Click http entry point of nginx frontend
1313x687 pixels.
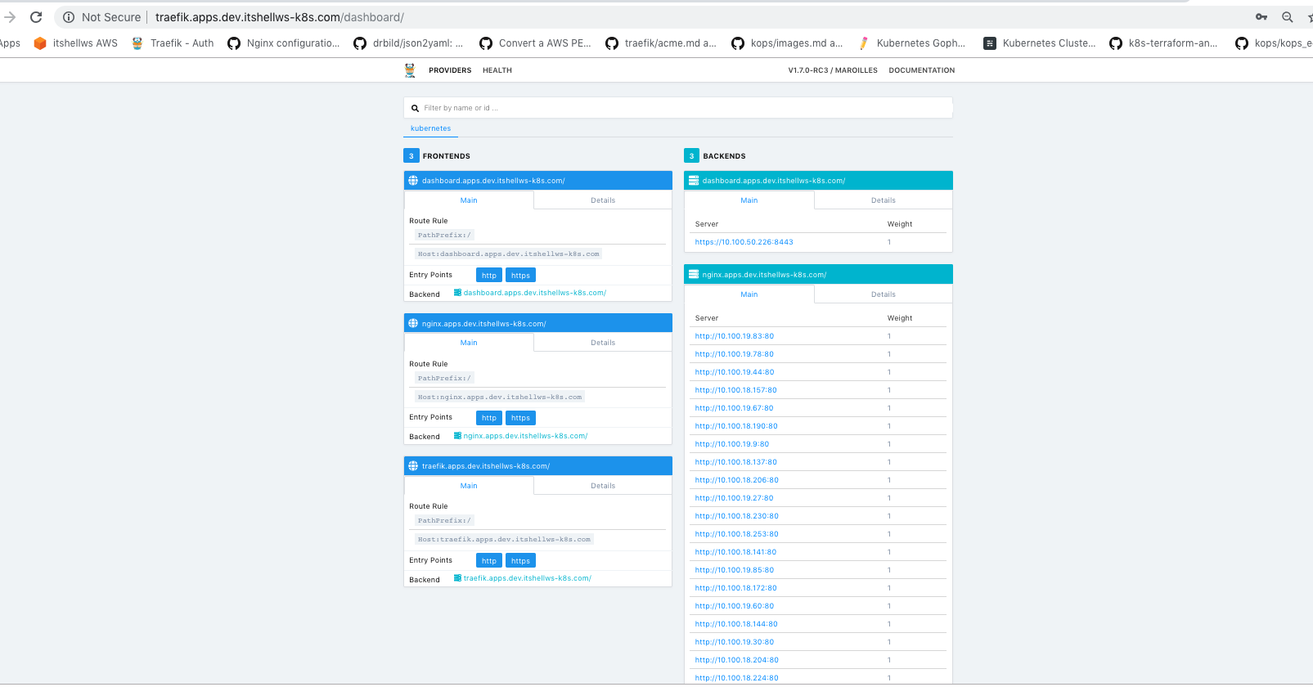(489, 418)
